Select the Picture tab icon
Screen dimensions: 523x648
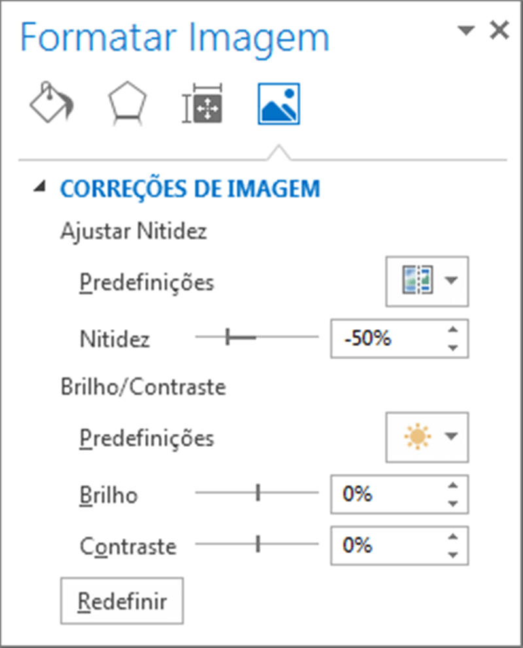(278, 103)
